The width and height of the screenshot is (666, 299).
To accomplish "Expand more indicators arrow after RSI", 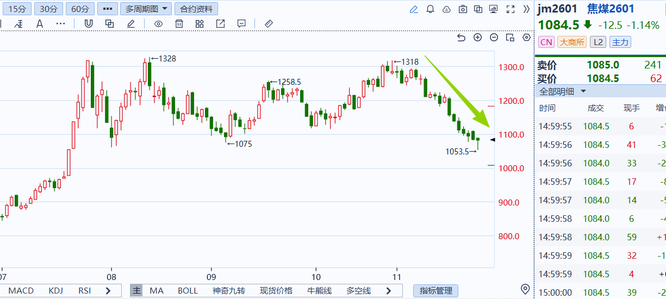I will 108,291.
